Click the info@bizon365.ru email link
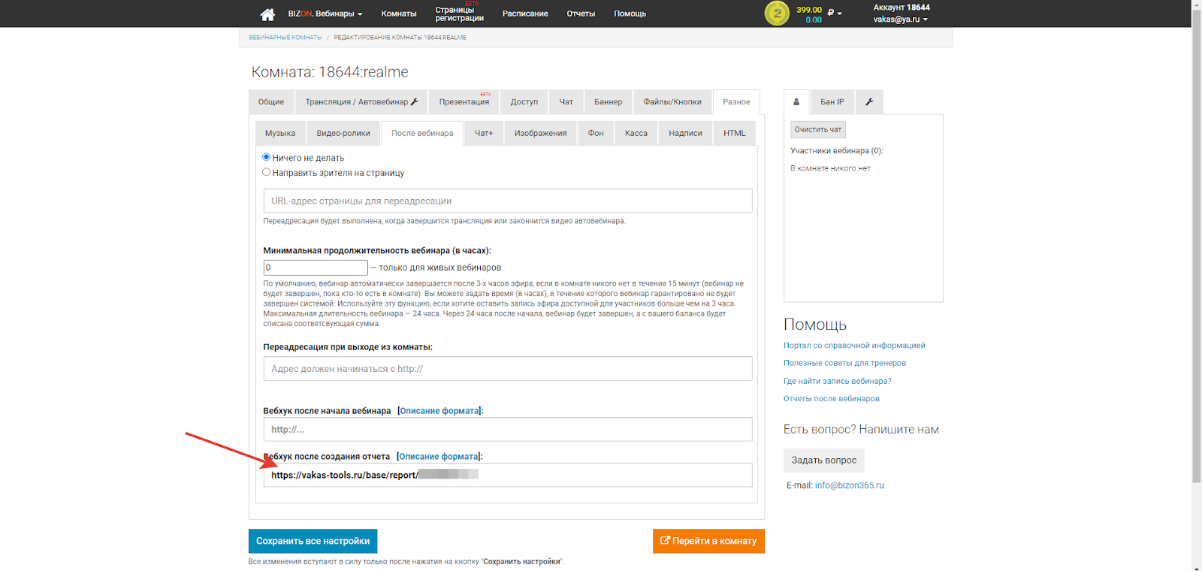Image resolution: width=1202 pixels, height=571 pixels. click(x=849, y=485)
